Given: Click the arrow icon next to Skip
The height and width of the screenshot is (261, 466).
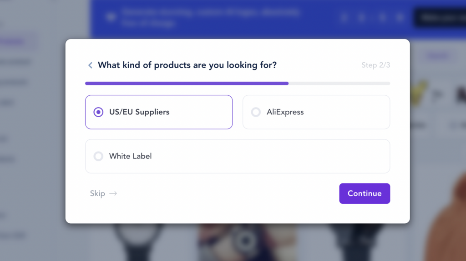Looking at the screenshot, I should [113, 193].
